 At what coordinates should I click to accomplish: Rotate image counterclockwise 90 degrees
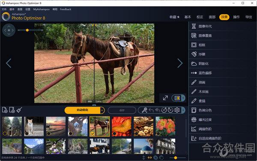click(x=164, y=110)
